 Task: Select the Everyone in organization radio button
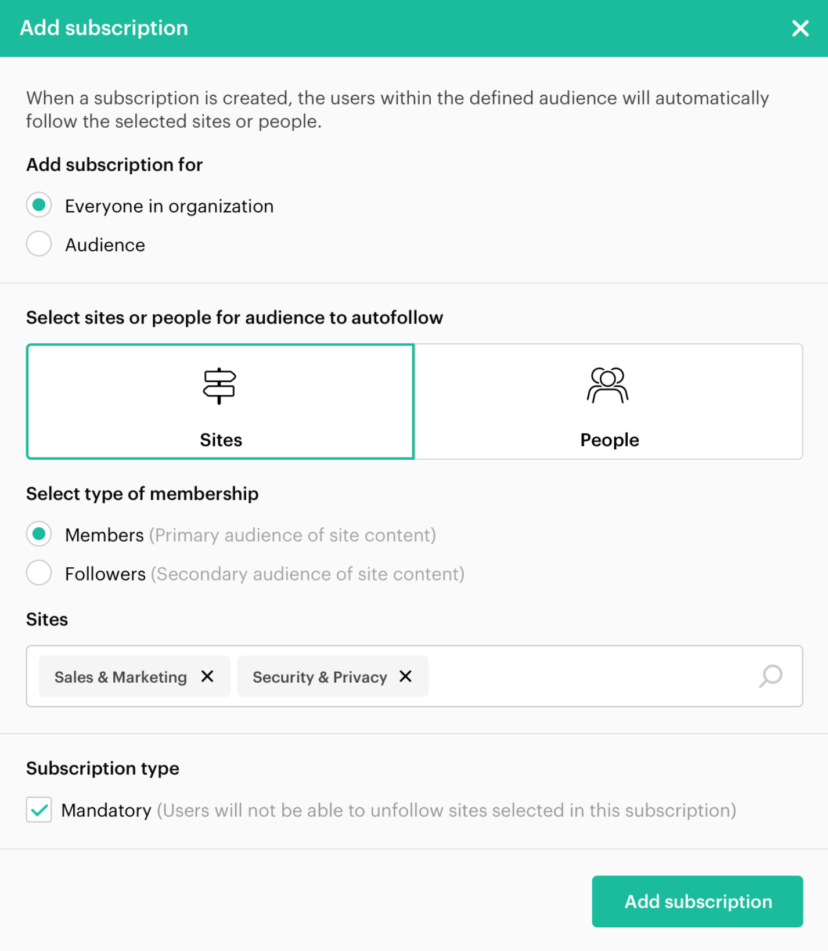pos(39,205)
